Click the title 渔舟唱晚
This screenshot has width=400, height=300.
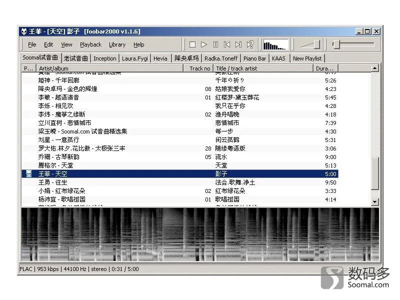[227, 114]
